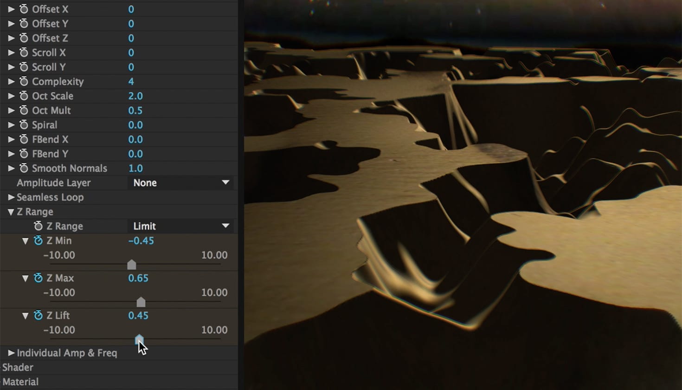Click the Offset X stopwatch icon
Viewport: 682px width, 390px height.
(x=24, y=9)
